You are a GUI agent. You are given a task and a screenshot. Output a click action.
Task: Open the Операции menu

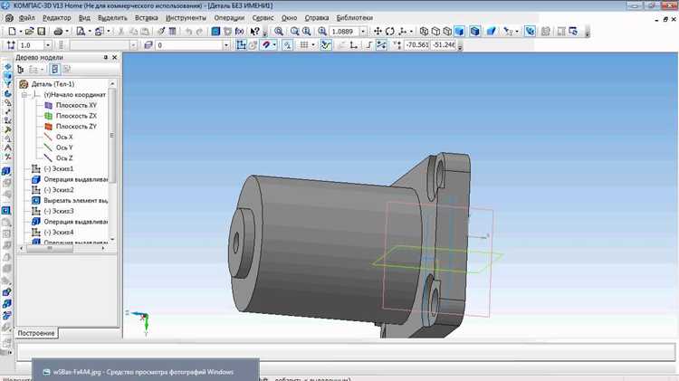(229, 18)
